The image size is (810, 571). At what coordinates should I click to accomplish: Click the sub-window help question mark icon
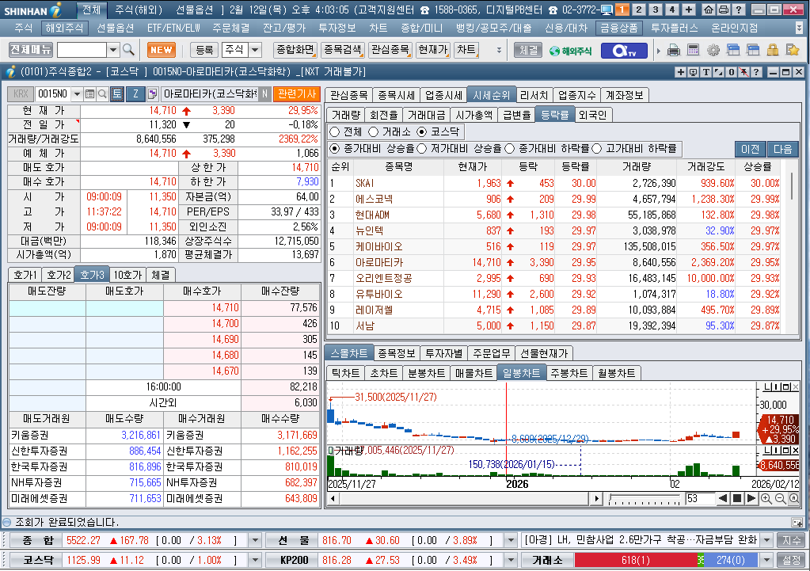tap(756, 72)
